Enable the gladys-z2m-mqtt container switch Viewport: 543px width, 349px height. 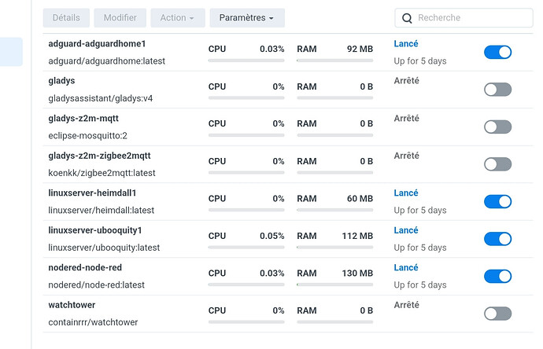pos(497,127)
